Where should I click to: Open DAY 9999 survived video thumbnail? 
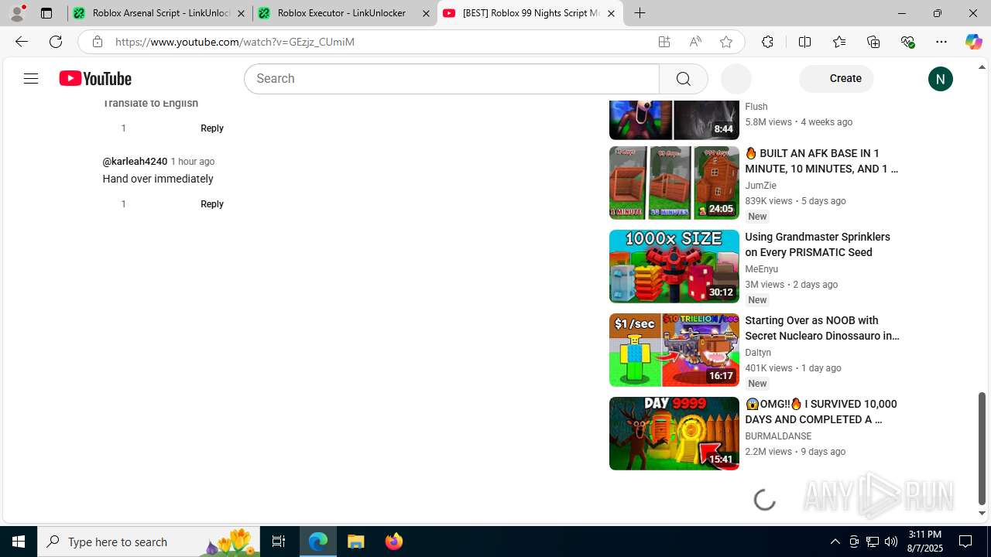pyautogui.click(x=674, y=434)
